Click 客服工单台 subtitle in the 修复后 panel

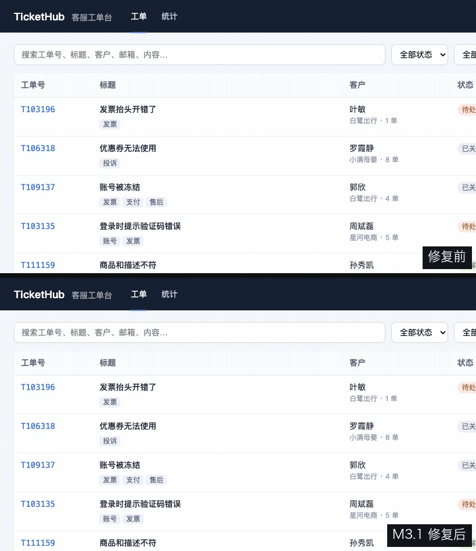92,295
